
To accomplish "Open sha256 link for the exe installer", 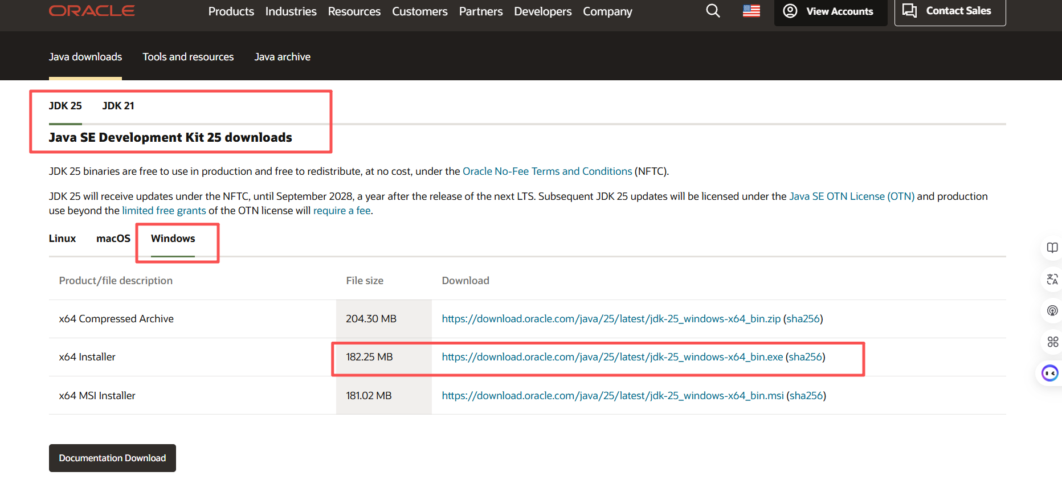I will [806, 357].
